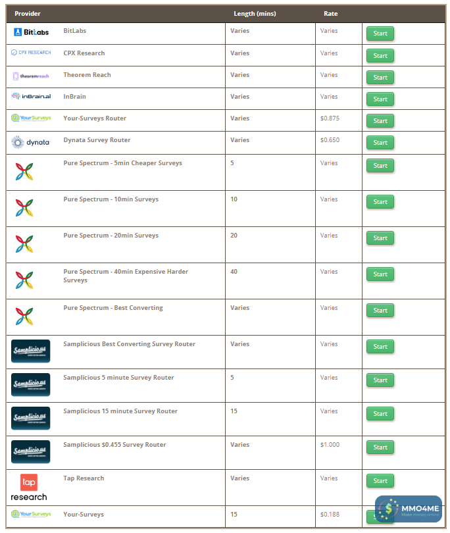This screenshot has height=533, width=450.
Task: Click the length value 20
Action: click(234, 236)
